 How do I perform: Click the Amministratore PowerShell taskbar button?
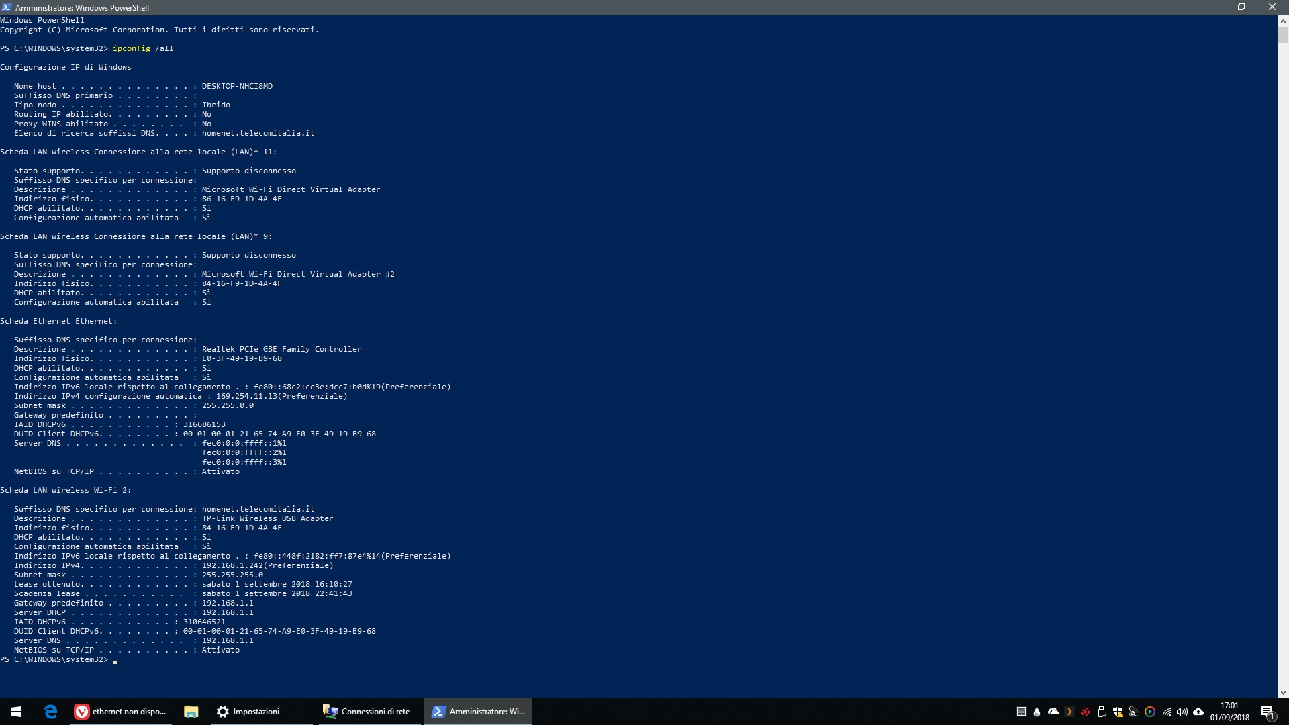pos(478,712)
